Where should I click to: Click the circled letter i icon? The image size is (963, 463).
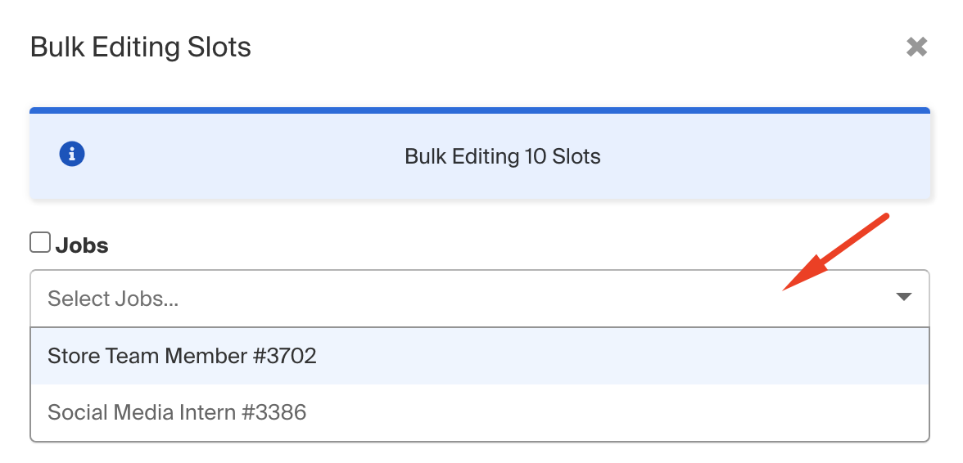[x=72, y=153]
